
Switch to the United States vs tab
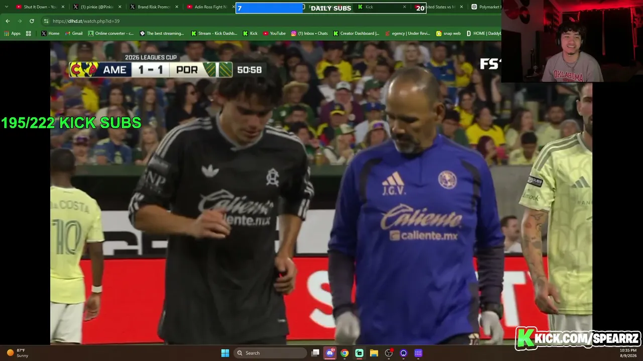point(440,7)
